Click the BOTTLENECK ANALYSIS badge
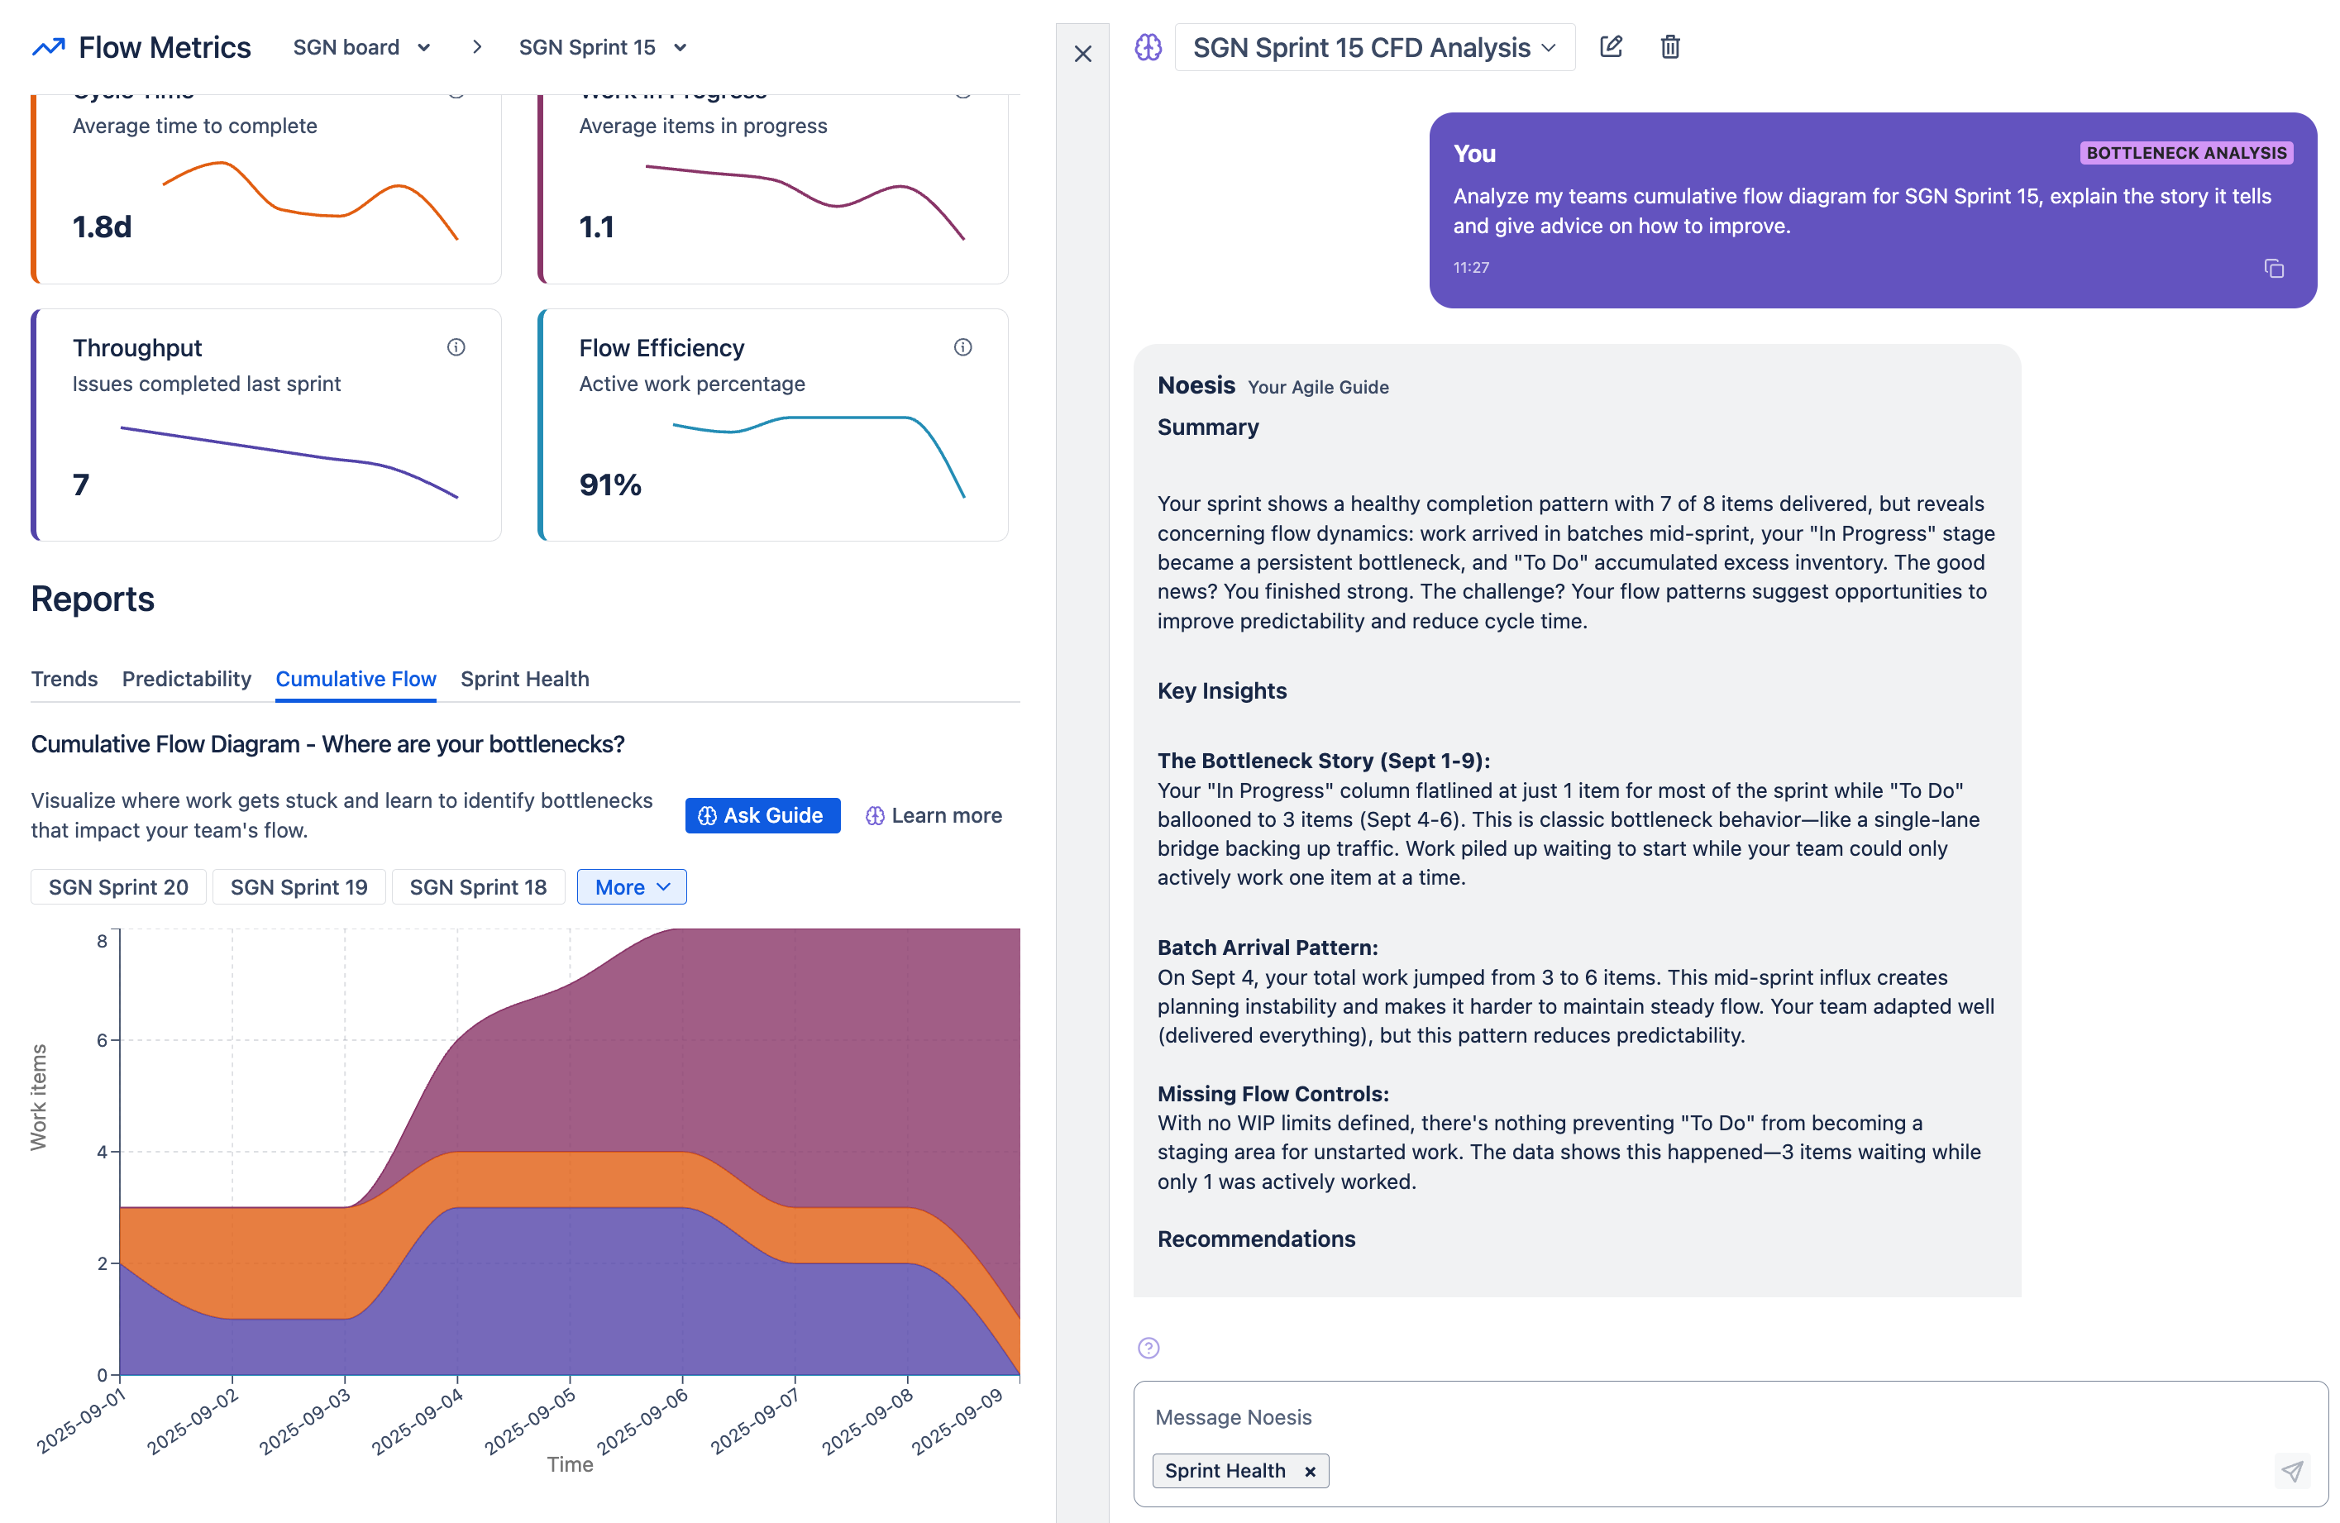 2185,152
